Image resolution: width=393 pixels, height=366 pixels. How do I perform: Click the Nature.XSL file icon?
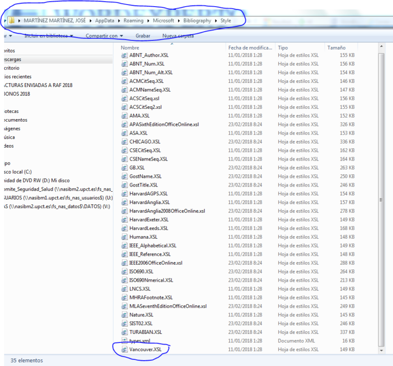point(124,314)
